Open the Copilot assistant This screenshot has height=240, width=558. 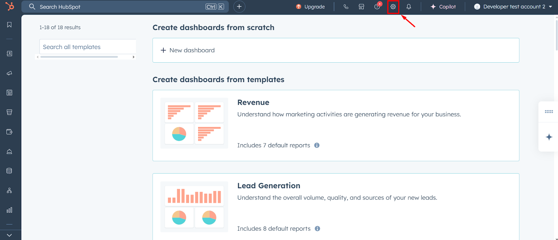pyautogui.click(x=443, y=7)
